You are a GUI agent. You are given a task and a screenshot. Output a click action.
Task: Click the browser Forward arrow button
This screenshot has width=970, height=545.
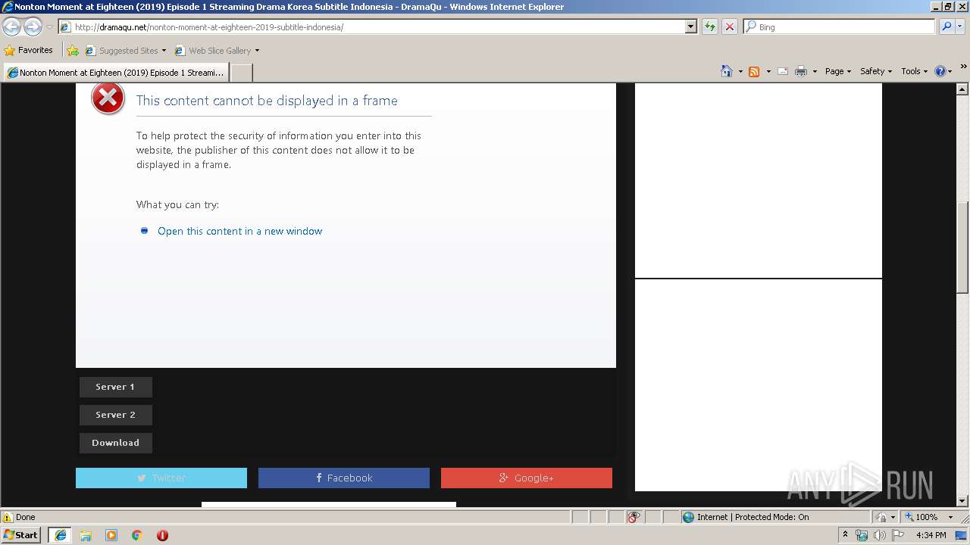coord(33,27)
